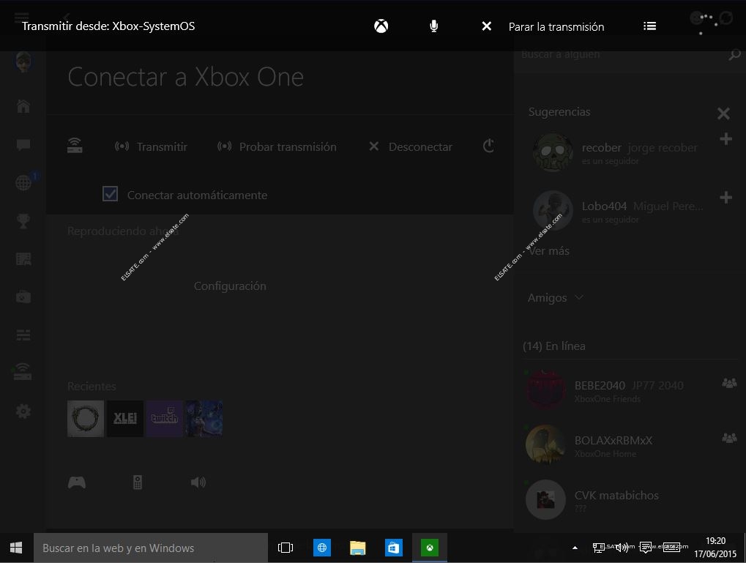This screenshot has height=563, width=746.
Task: Open the list menu icon in streaming bar
Action: 649,26
